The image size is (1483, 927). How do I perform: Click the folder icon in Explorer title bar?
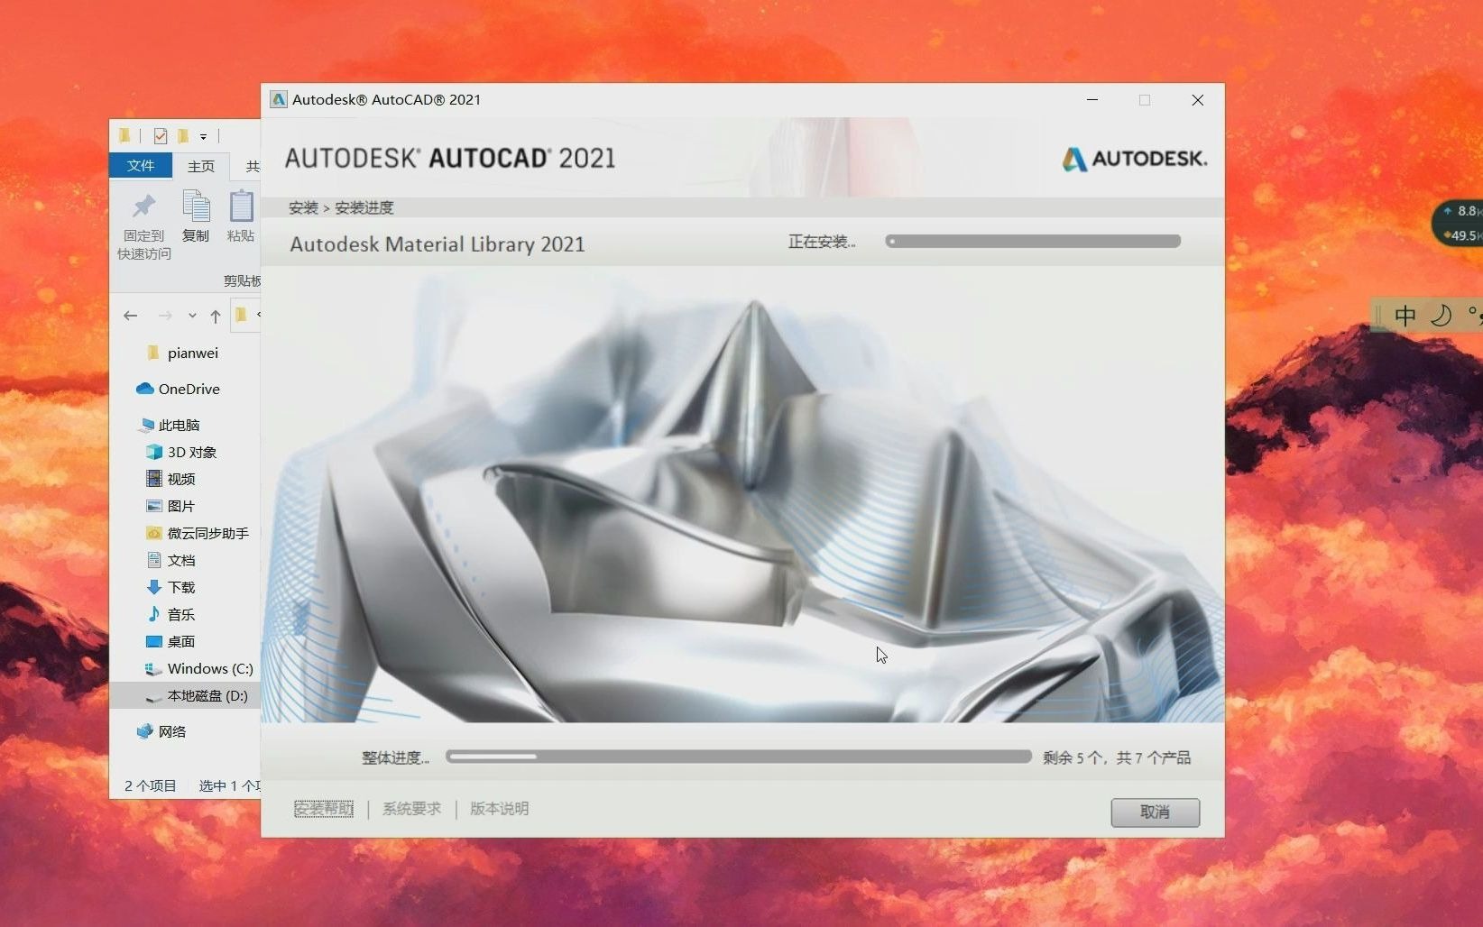(124, 135)
